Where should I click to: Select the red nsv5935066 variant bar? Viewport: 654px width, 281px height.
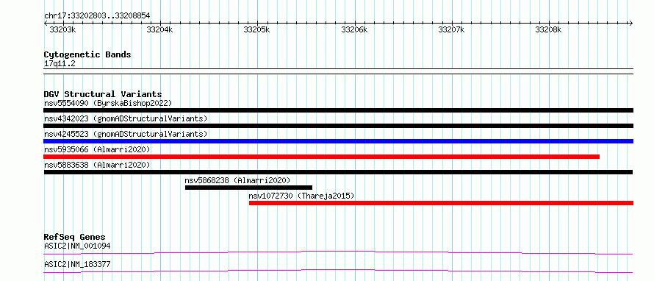pyautogui.click(x=321, y=157)
